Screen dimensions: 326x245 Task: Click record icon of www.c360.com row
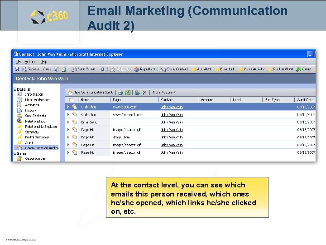coord(75,107)
